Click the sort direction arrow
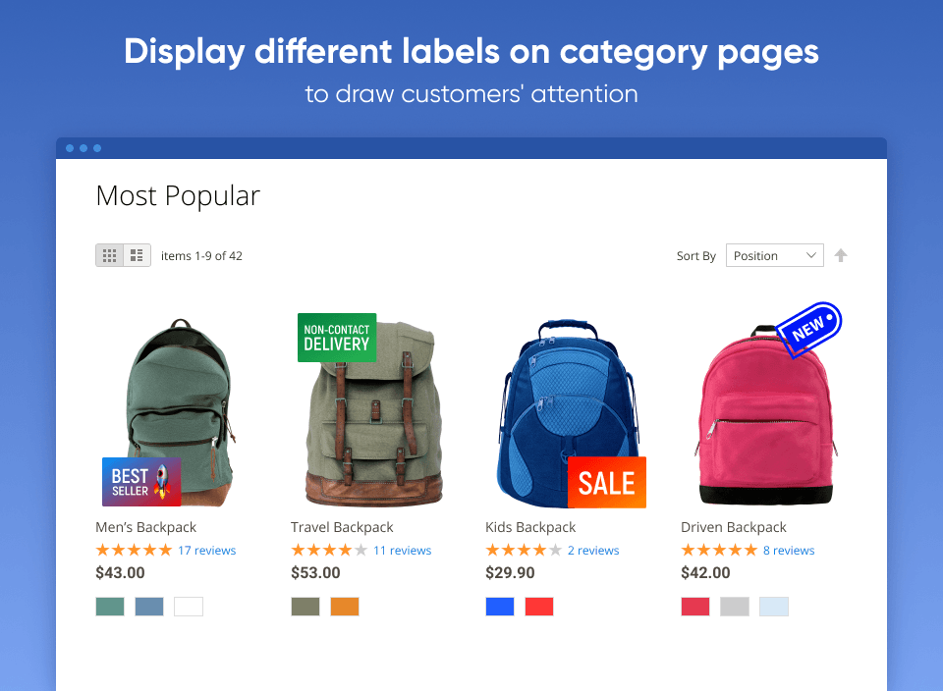This screenshot has width=943, height=691. pos(840,255)
